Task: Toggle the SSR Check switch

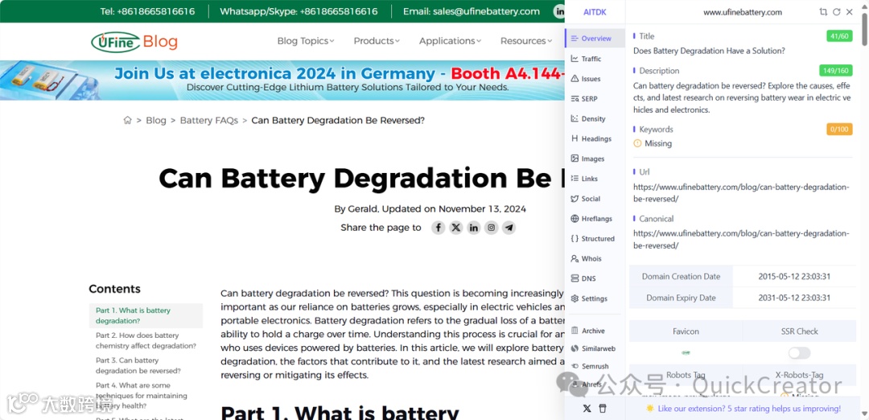Action: 799,353
